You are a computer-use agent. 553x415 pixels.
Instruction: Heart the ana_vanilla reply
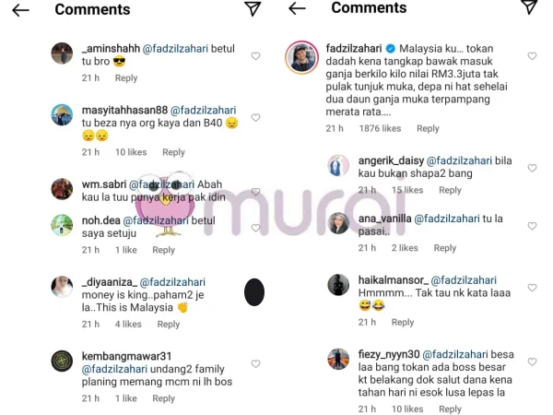(x=532, y=226)
